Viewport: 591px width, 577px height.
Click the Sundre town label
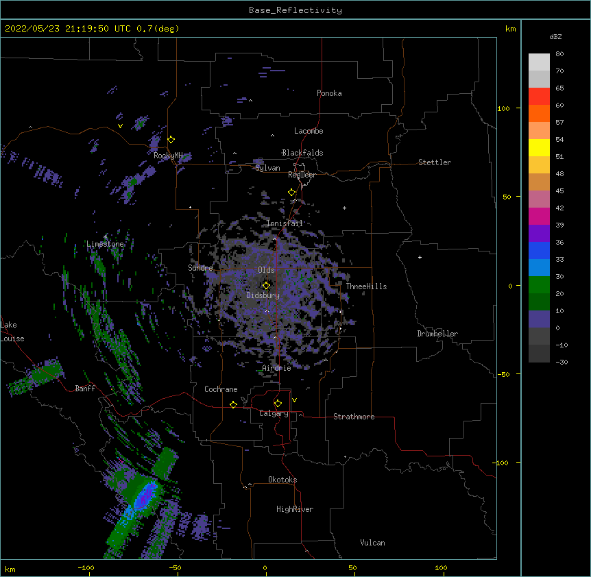(x=200, y=268)
